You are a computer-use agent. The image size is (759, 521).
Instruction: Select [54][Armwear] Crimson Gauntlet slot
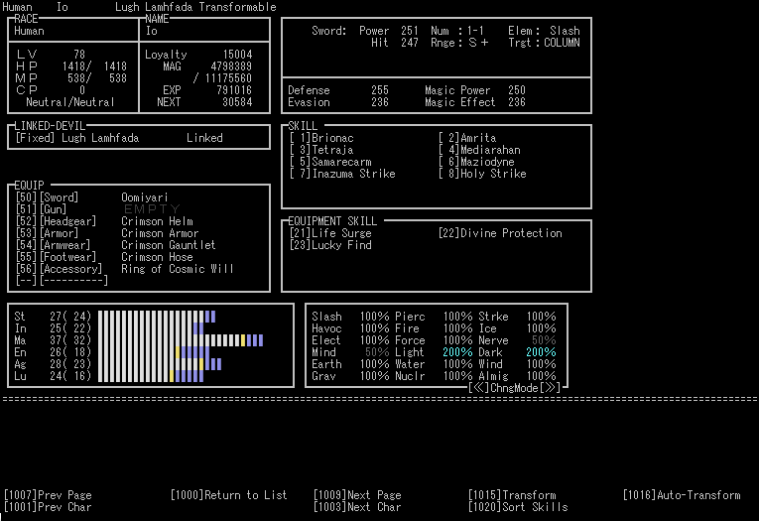[x=116, y=245]
